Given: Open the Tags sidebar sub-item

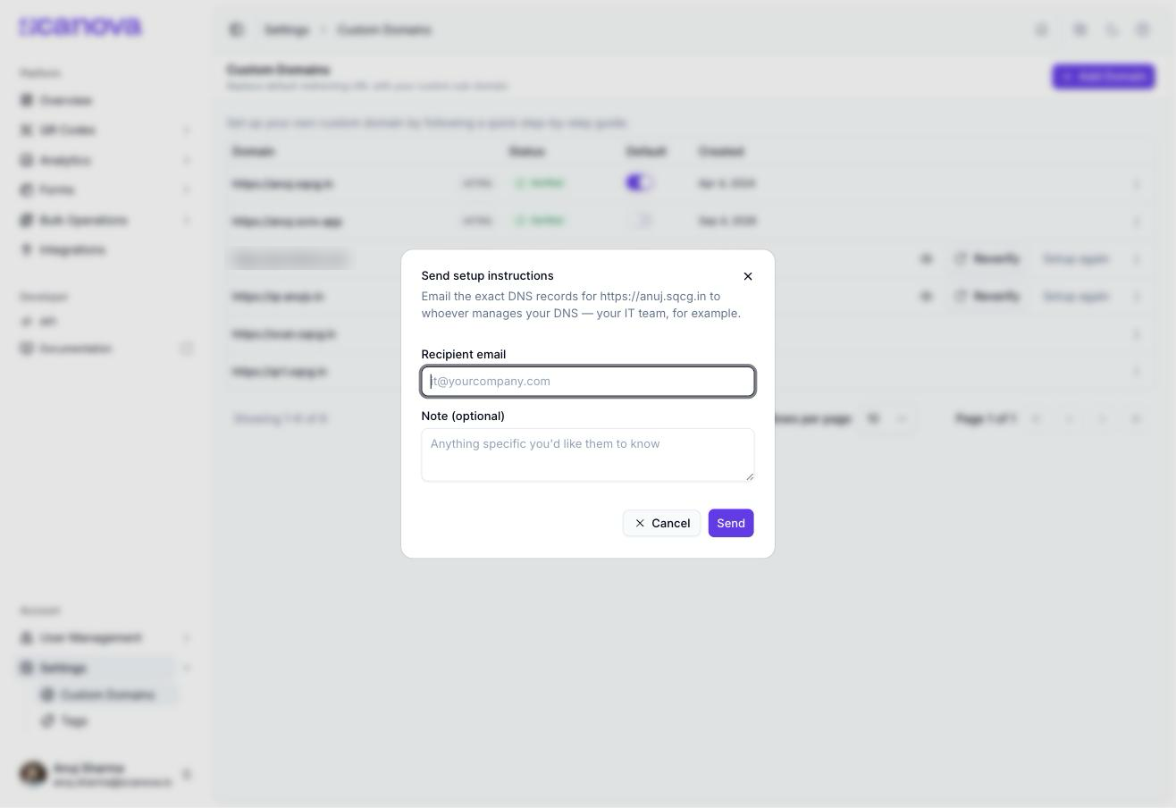Looking at the screenshot, I should pyautogui.click(x=74, y=720).
